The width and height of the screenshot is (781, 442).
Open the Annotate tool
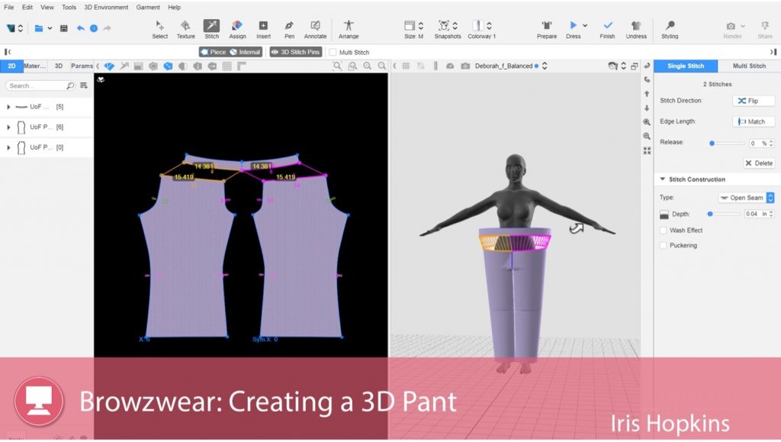pyautogui.click(x=315, y=27)
